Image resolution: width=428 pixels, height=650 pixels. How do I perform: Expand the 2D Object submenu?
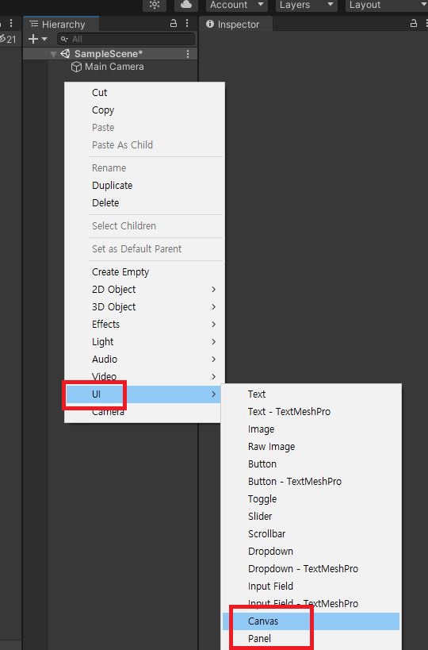(144, 290)
